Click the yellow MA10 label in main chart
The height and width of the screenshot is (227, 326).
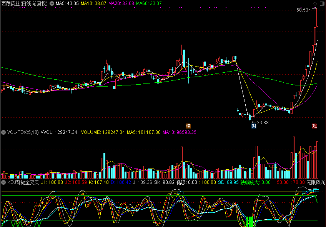tap(94, 3)
